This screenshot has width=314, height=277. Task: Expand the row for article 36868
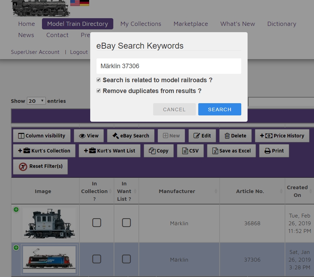[x=16, y=209]
